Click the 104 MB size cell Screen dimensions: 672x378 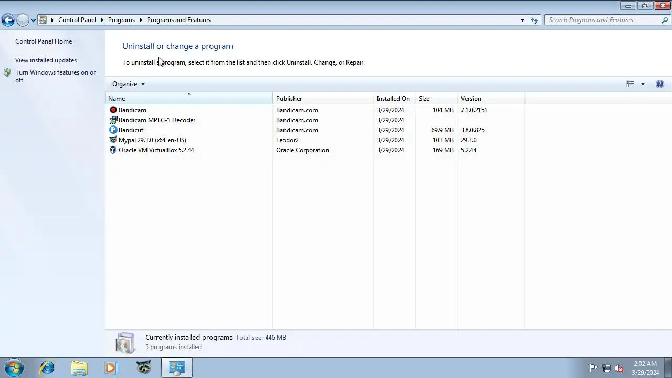point(443,110)
